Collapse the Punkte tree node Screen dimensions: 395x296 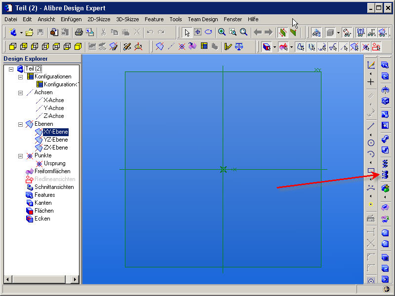click(x=20, y=156)
